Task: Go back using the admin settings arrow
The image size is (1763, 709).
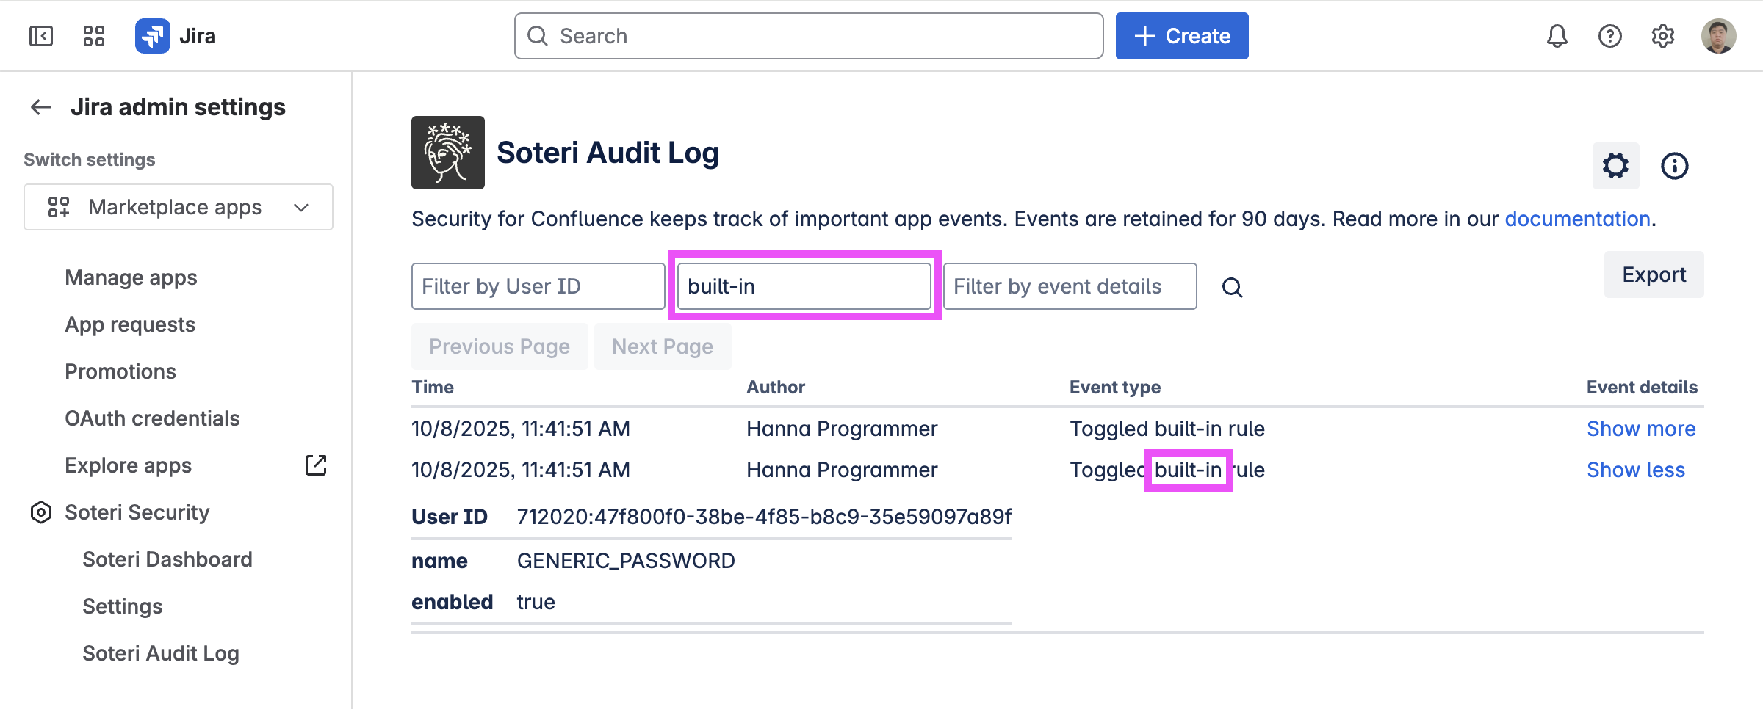Action: pyautogui.click(x=41, y=107)
